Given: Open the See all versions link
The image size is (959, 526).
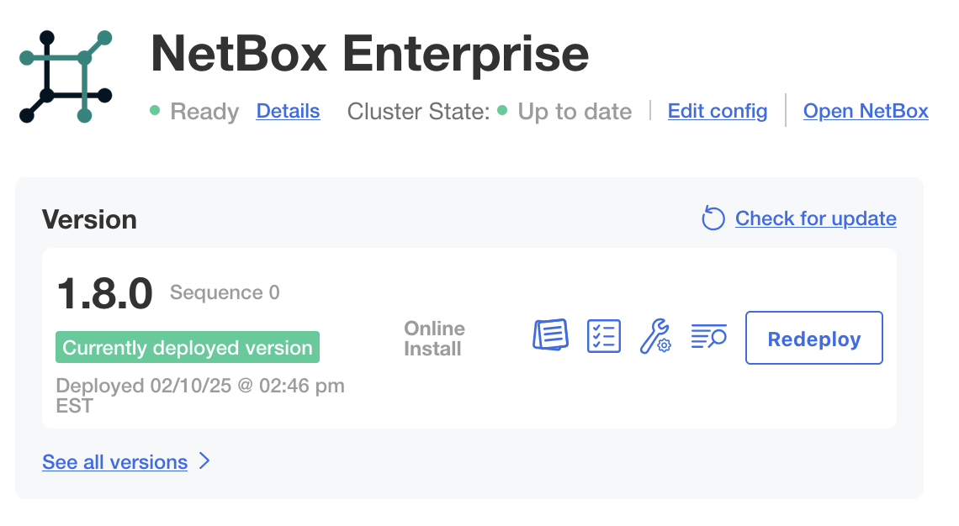Looking at the screenshot, I should pyautogui.click(x=114, y=462).
